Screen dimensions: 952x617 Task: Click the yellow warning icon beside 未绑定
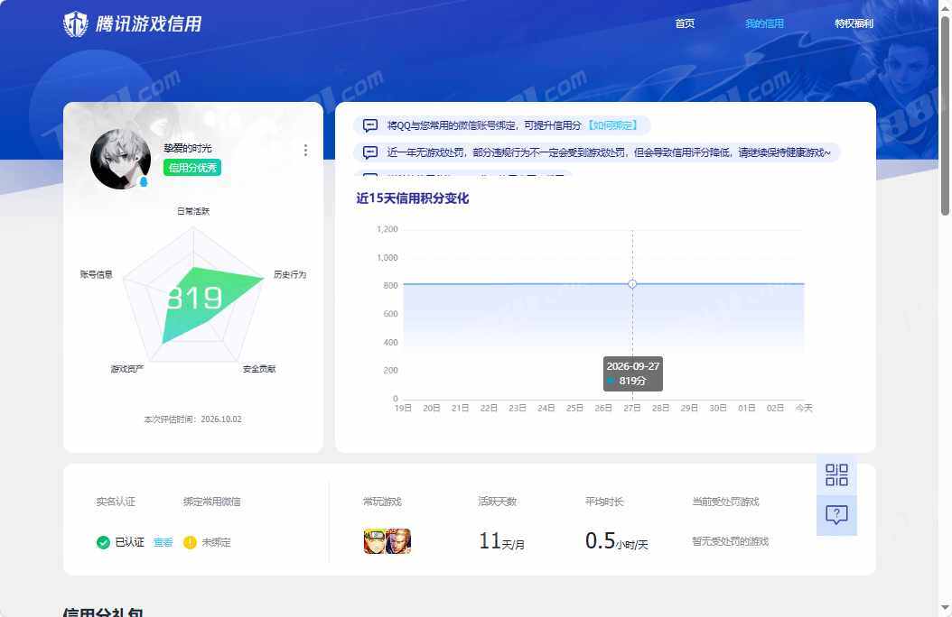[190, 542]
